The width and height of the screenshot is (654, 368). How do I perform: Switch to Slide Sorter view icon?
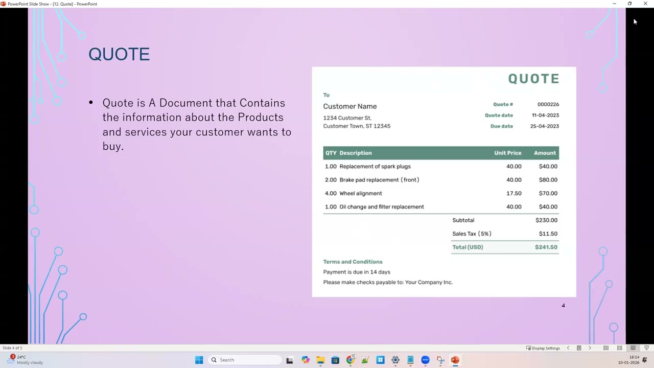pos(619,348)
